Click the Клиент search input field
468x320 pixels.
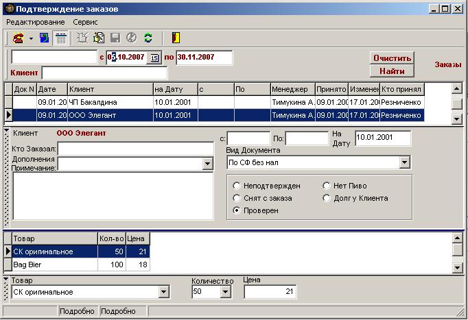point(104,73)
